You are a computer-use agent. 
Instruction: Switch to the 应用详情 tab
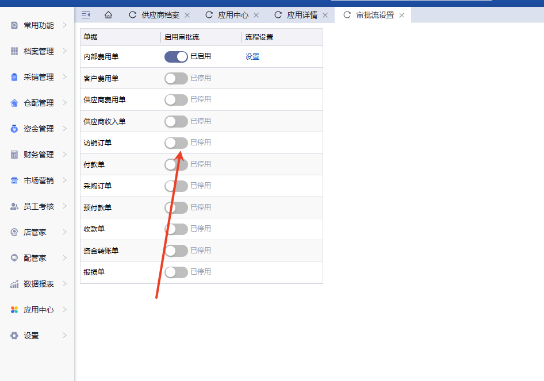coord(302,15)
